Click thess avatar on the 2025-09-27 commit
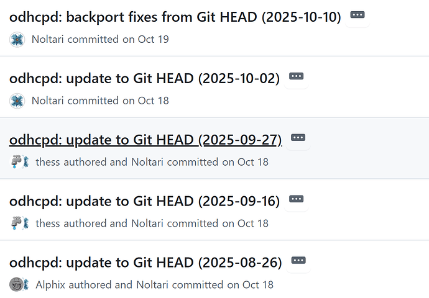 coord(15,162)
